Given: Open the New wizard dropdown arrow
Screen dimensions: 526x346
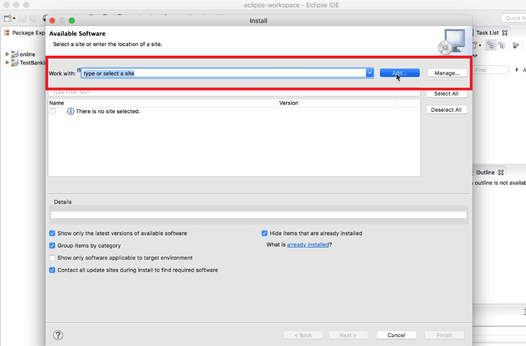Looking at the screenshot, I should [x=14, y=18].
